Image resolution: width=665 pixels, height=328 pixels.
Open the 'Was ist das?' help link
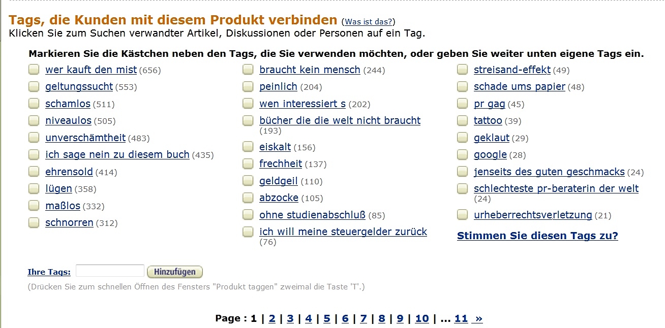(x=369, y=21)
